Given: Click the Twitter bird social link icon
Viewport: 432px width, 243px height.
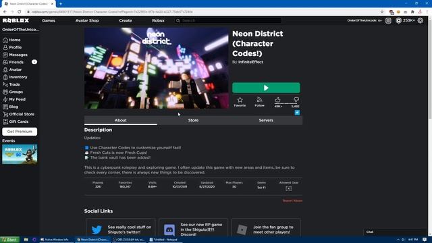Looking at the screenshot, I should (x=97, y=230).
